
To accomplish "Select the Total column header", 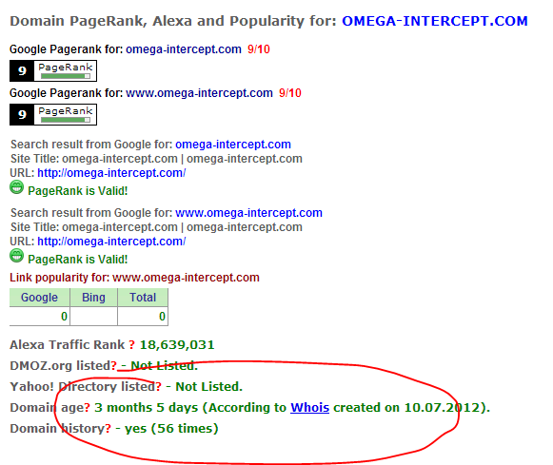I will click(x=143, y=298).
